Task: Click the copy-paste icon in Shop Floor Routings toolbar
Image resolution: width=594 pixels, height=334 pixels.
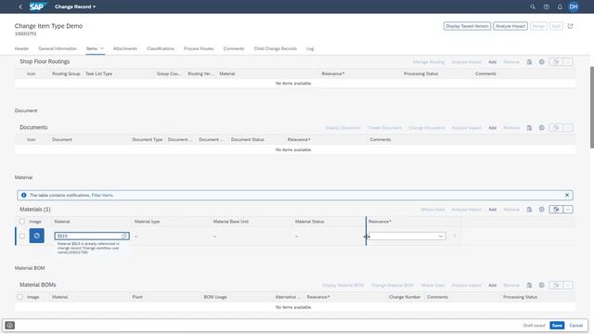Action: [529, 62]
